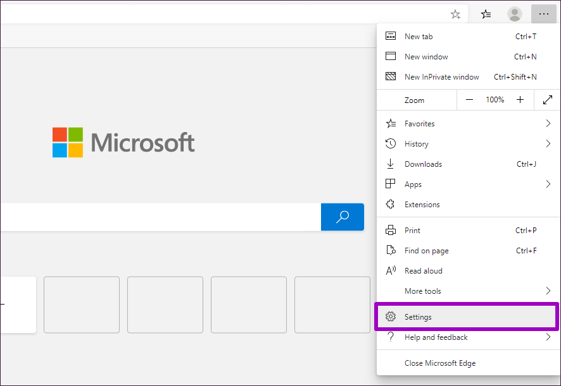Select New tab menu entry
Image resolution: width=561 pixels, height=386 pixels.
(469, 36)
